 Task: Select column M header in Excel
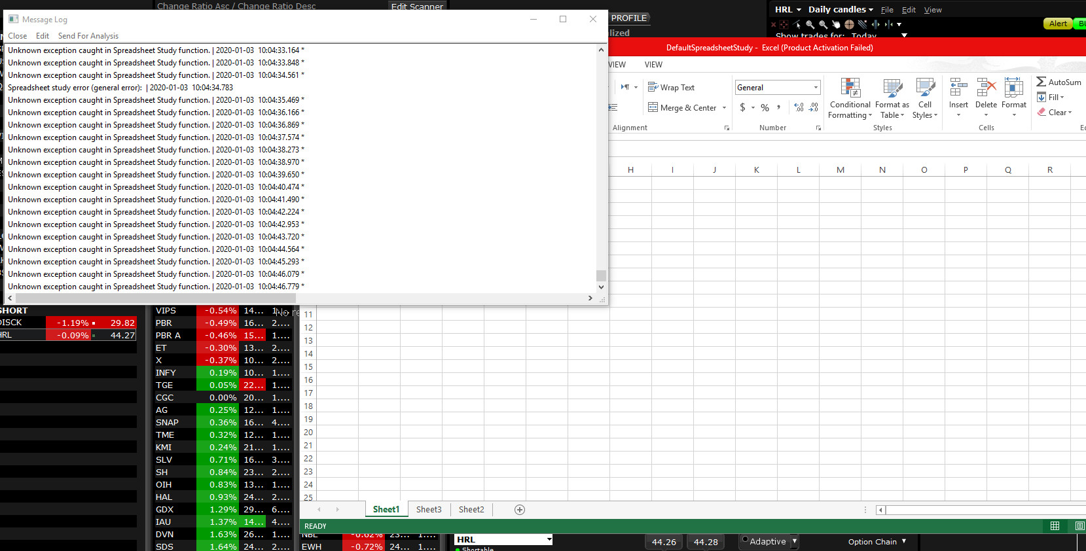click(x=840, y=169)
